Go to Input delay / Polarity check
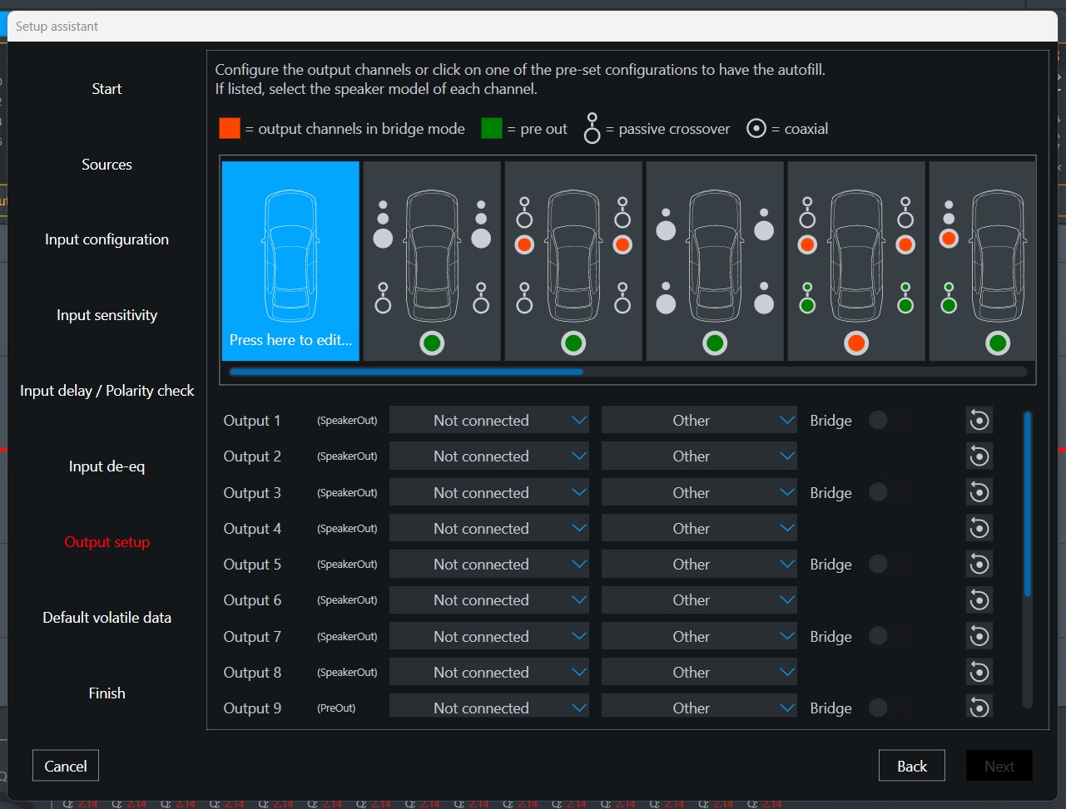Viewport: 1066px width, 809px height. click(x=107, y=391)
